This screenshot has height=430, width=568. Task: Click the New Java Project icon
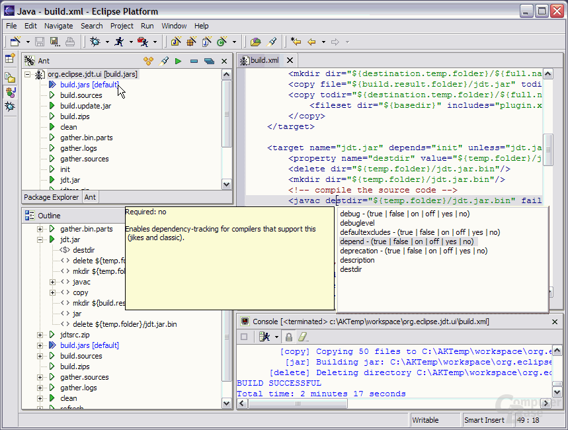click(176, 42)
